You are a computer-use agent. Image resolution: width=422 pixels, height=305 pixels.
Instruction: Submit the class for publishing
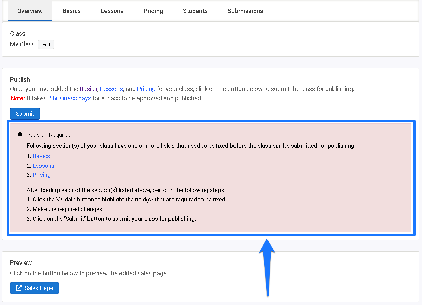point(25,114)
